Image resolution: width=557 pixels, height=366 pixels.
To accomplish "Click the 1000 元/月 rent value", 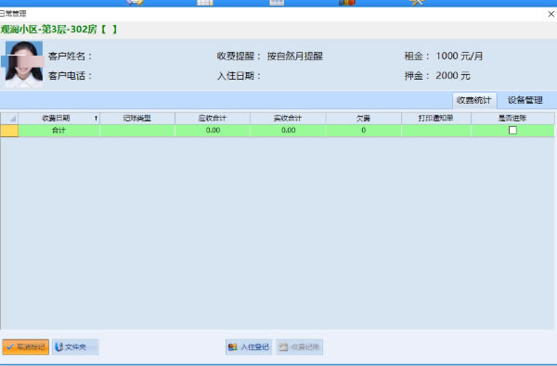I will (460, 56).
